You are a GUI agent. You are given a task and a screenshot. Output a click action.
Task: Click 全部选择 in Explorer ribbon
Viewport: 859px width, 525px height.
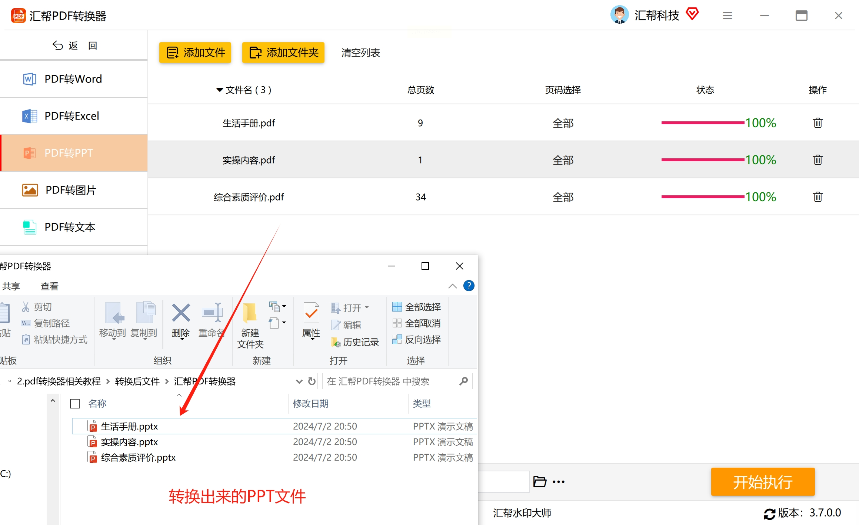[x=417, y=307]
